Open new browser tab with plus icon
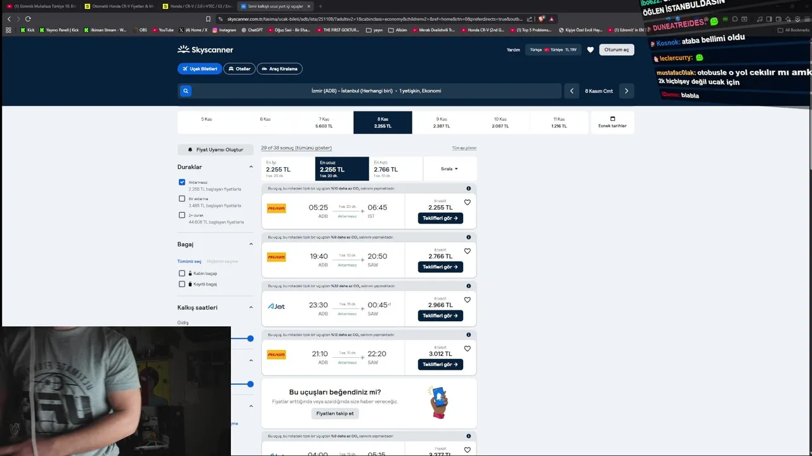Image resolution: width=812 pixels, height=456 pixels. (x=320, y=6)
